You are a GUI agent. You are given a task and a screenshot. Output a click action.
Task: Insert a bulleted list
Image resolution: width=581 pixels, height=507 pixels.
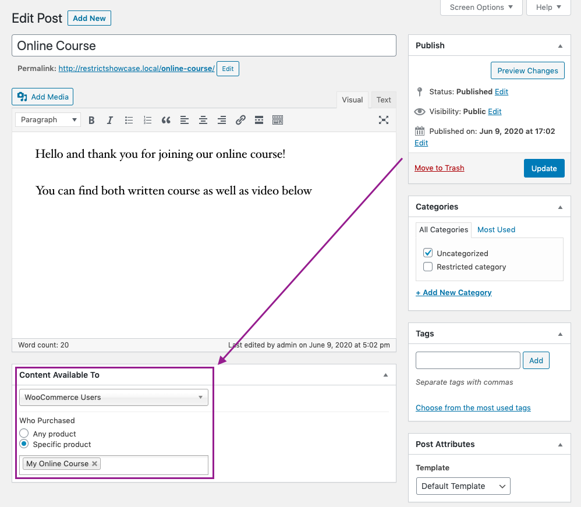(x=129, y=120)
